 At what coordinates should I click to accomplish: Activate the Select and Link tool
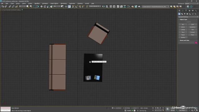[x=10, y=7]
